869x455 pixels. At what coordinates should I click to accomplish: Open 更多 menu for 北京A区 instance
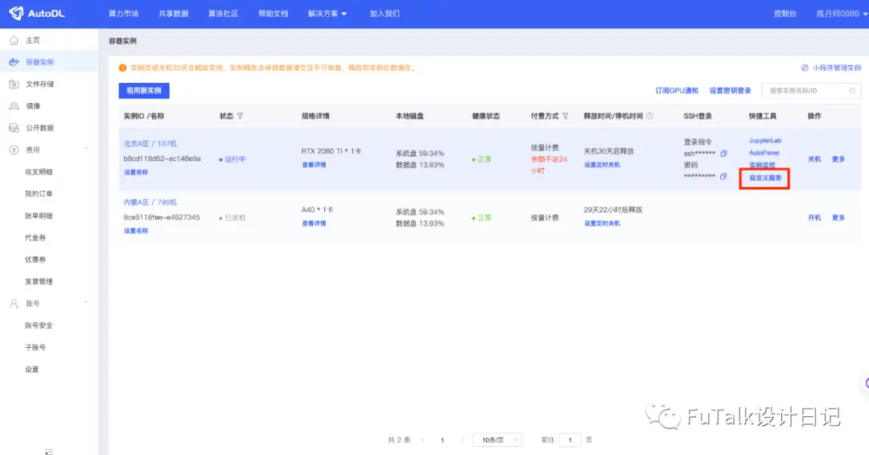coord(838,159)
